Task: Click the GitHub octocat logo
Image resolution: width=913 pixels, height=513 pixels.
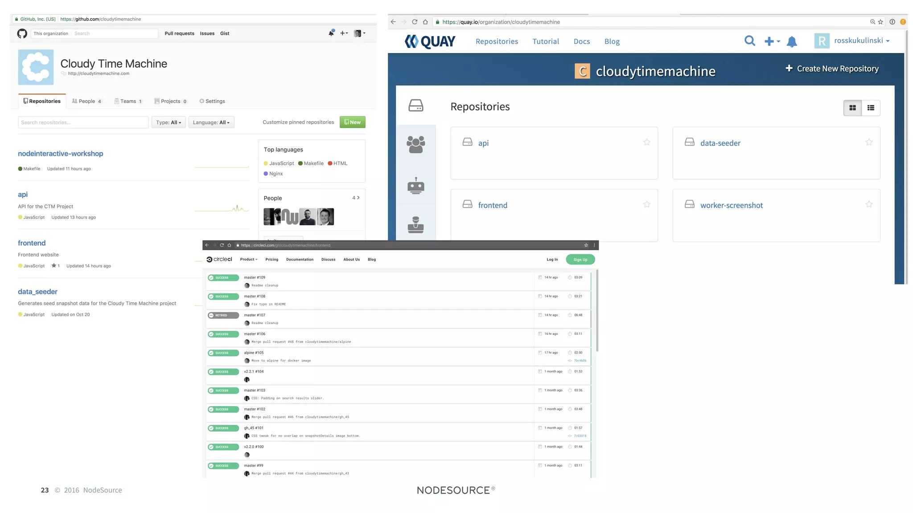Action: tap(22, 33)
